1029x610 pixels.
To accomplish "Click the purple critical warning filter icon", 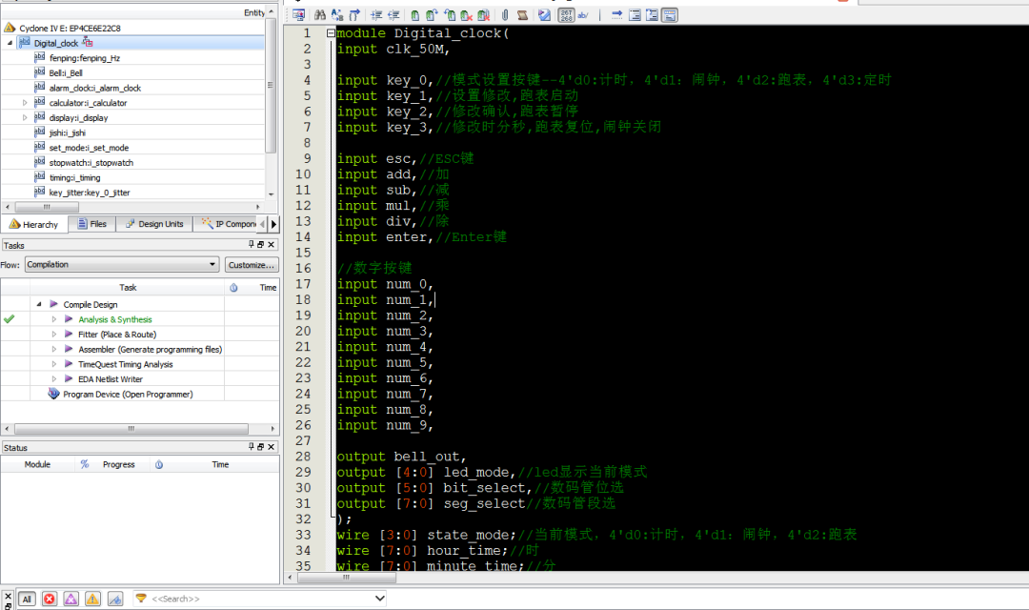I will pyautogui.click(x=71, y=599).
